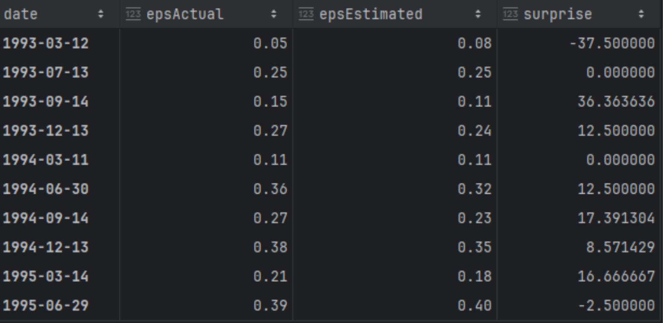
Task: Select the surprise value 8.571429
Action: (x=620, y=247)
